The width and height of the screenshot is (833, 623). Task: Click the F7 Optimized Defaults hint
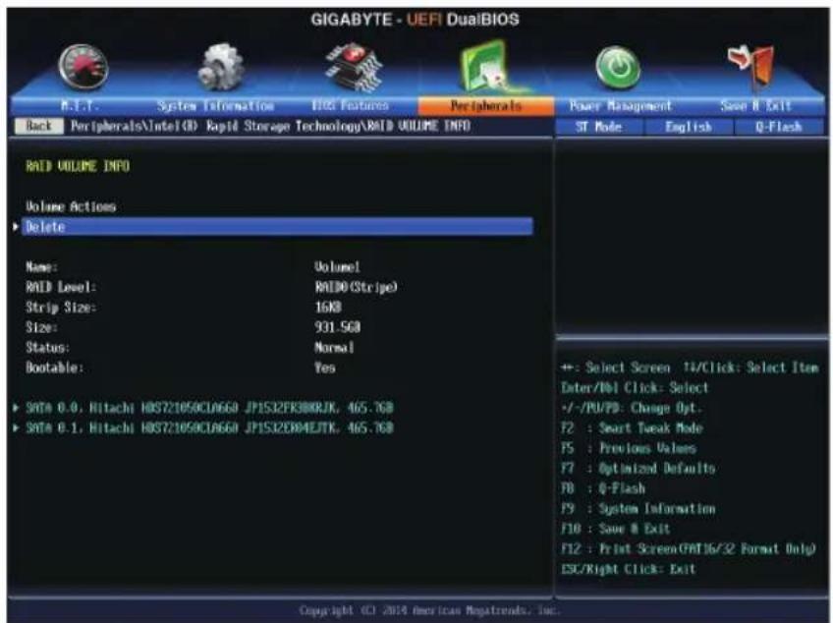click(639, 469)
